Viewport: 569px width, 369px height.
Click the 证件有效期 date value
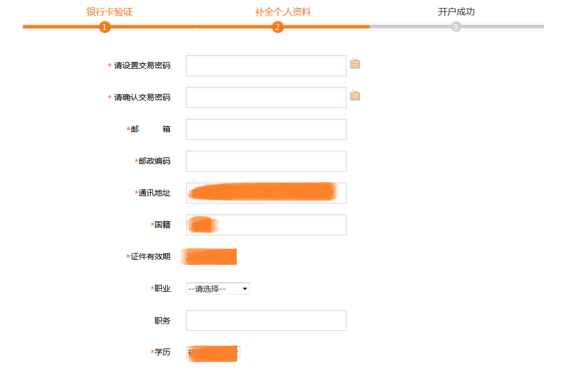(209, 257)
